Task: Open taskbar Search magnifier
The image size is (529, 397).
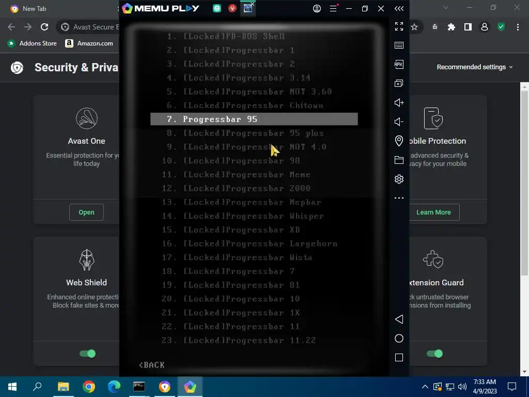Action: pos(37,387)
